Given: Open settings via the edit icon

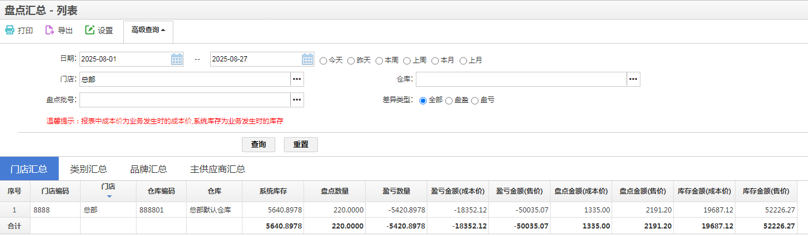Looking at the screenshot, I should 90,30.
